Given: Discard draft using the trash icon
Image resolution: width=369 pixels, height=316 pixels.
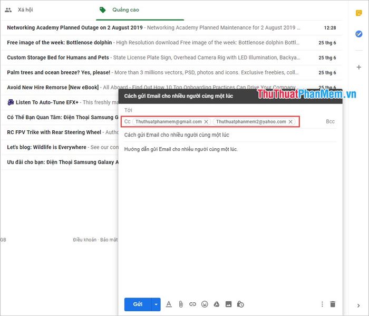Looking at the screenshot, I should (x=333, y=304).
